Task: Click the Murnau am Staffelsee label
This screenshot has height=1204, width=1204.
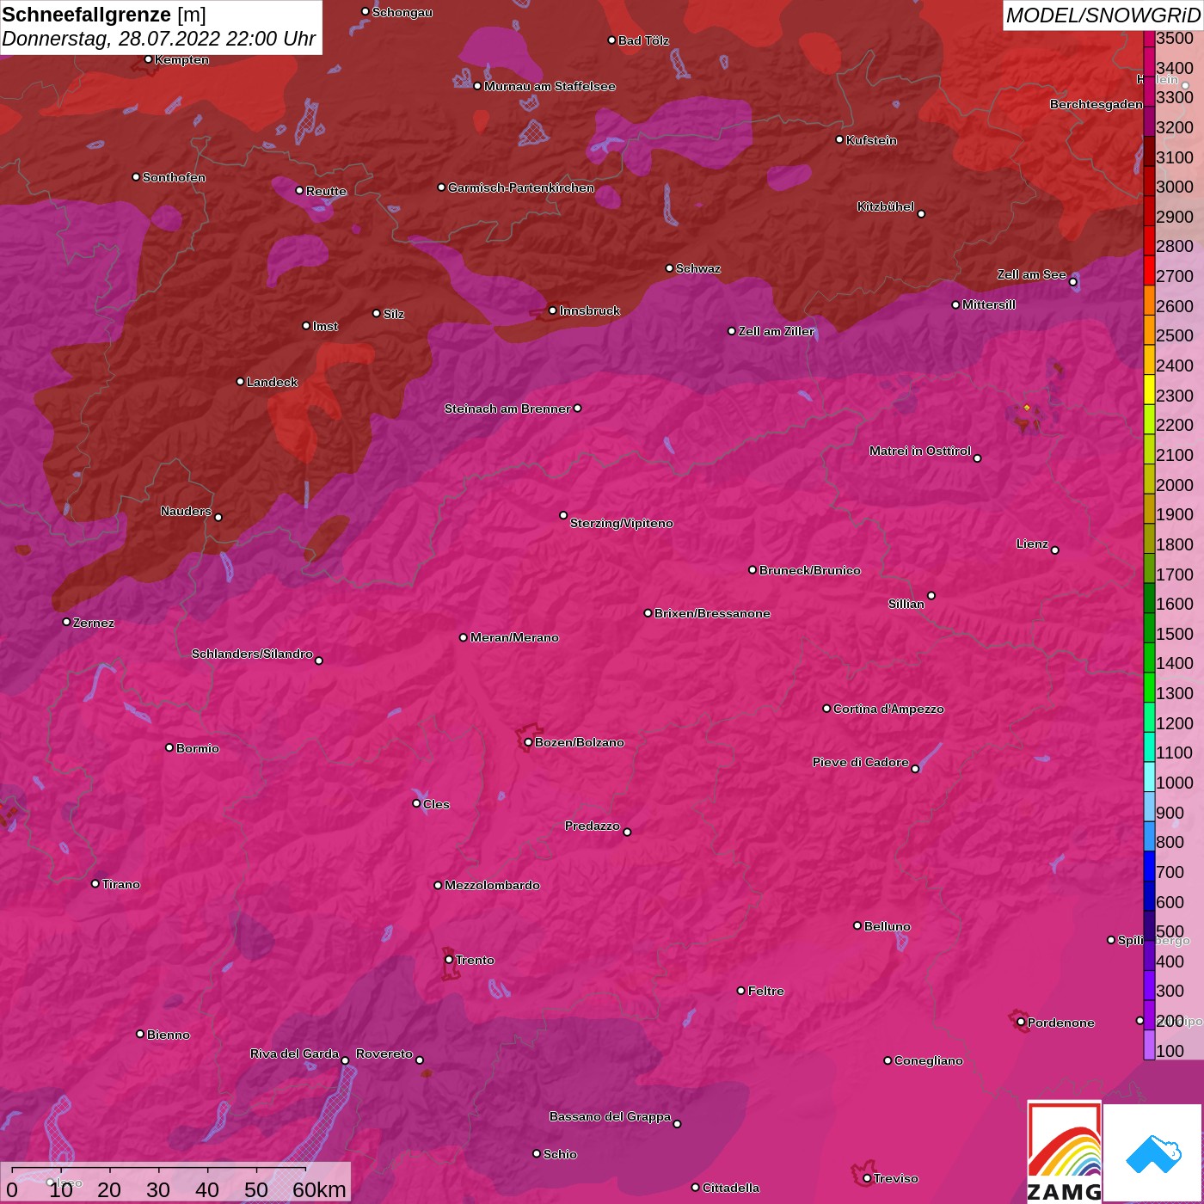Action: (x=550, y=86)
